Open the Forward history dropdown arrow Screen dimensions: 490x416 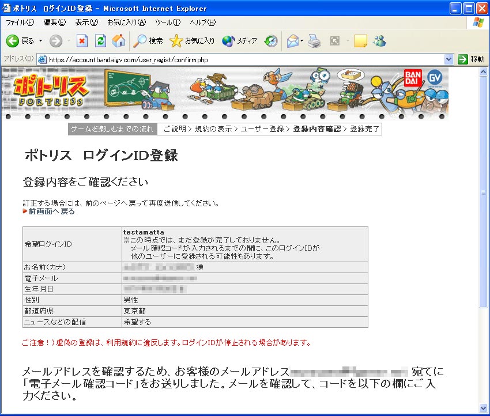69,41
